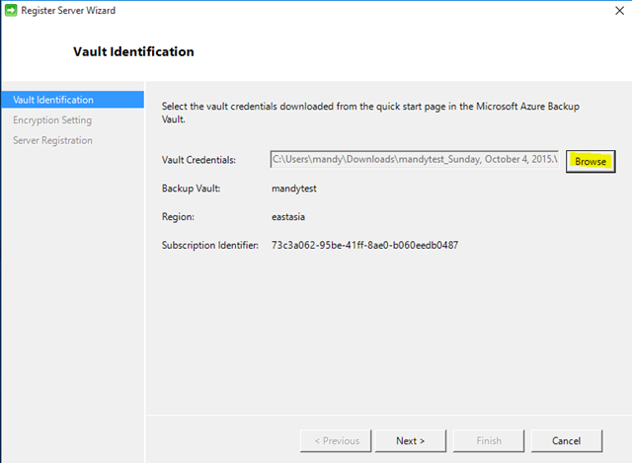The width and height of the screenshot is (632, 463).
Task: Click the Next button
Action: (x=411, y=441)
